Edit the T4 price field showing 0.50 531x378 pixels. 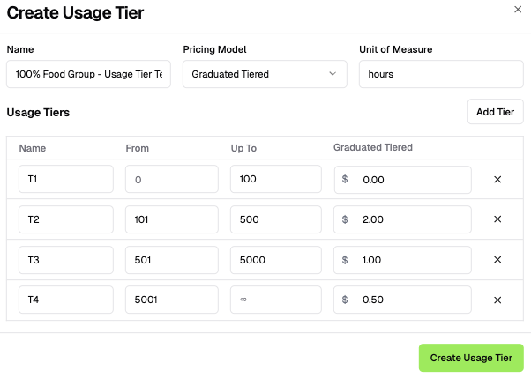(x=410, y=300)
